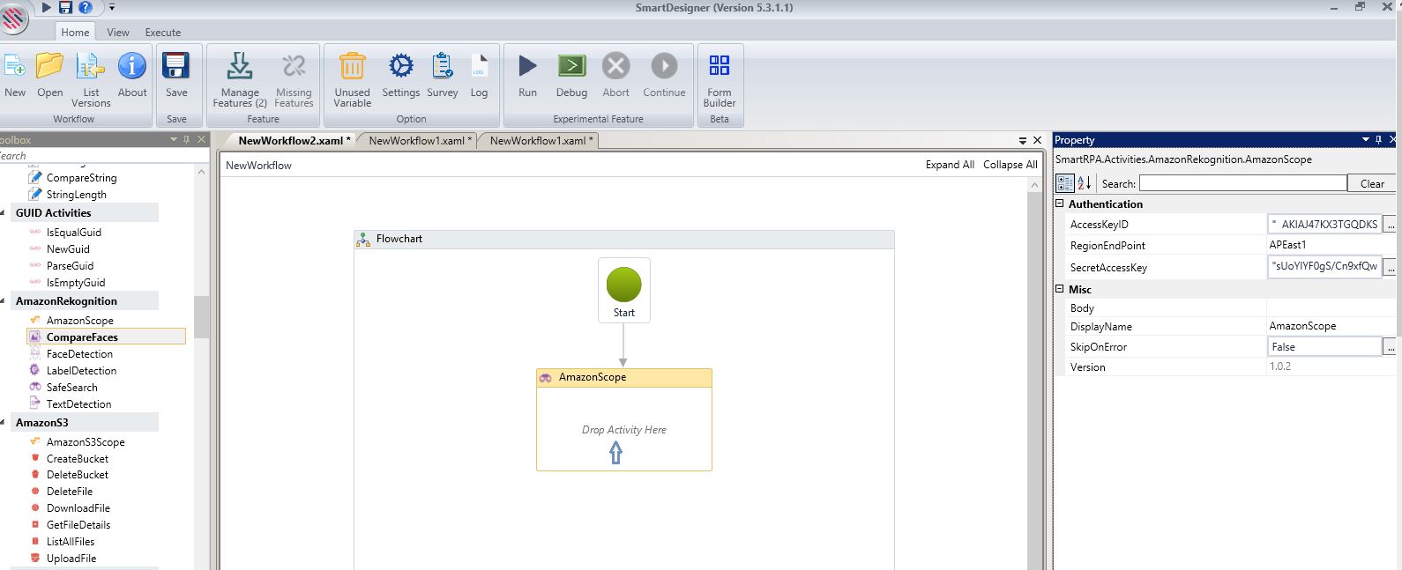Click the Run workflow icon
Viewport: 1402px width, 570px height.
(x=527, y=67)
